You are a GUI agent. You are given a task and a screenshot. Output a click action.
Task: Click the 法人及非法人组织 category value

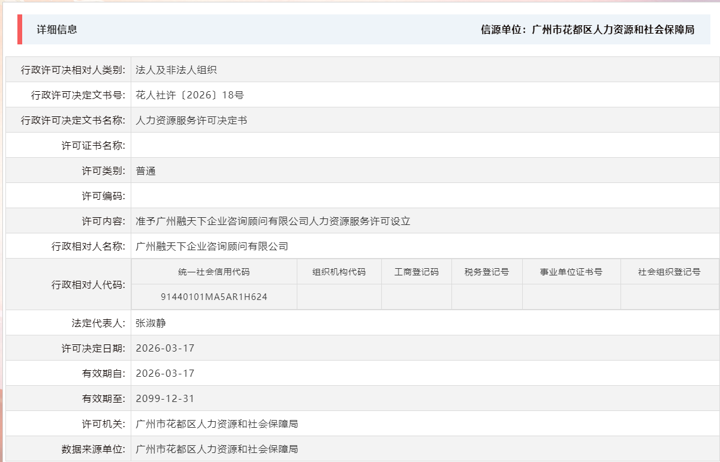(177, 70)
